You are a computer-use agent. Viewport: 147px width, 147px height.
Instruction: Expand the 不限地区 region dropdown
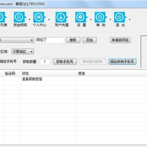click(x=22, y=51)
